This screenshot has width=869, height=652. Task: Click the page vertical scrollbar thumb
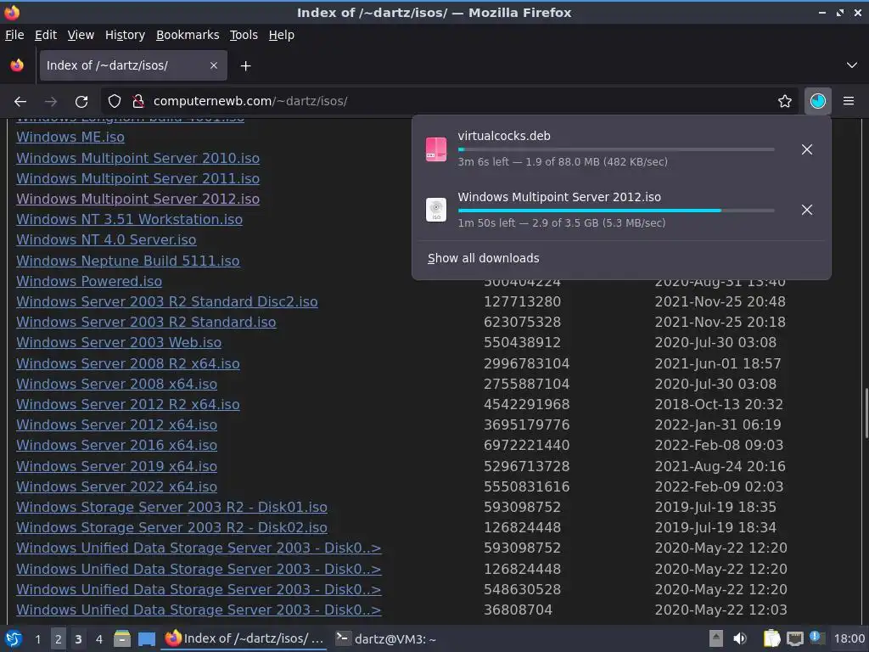coord(866,413)
